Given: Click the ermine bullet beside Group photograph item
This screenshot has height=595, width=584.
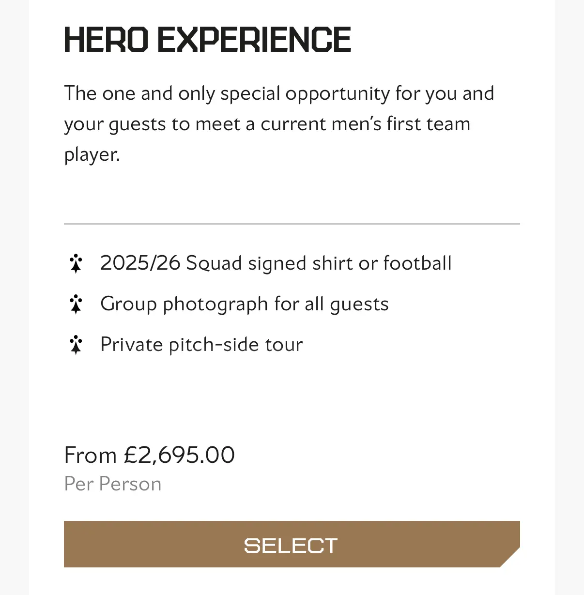Looking at the screenshot, I should pyautogui.click(x=76, y=305).
